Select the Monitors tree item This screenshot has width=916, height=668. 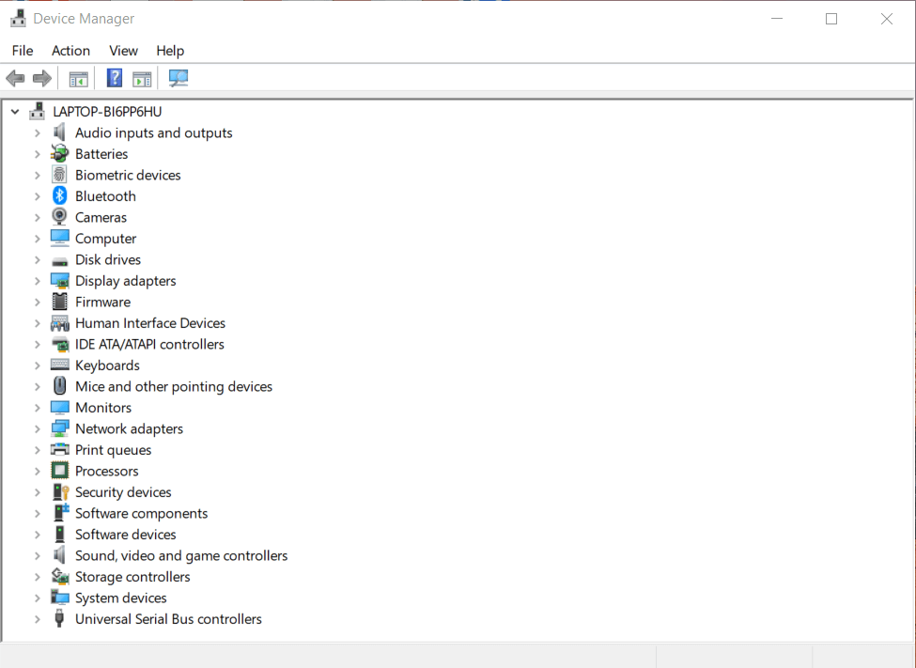(x=103, y=407)
